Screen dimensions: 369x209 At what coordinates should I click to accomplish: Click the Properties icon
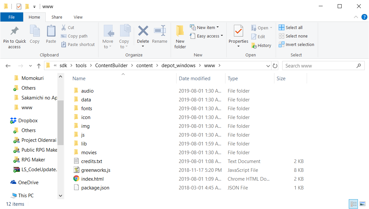click(x=238, y=31)
